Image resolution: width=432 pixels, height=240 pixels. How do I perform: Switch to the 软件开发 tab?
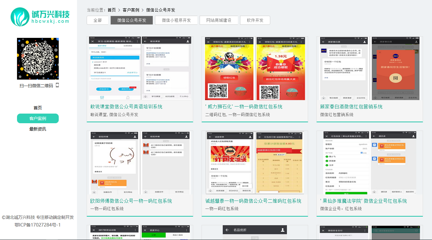click(255, 20)
